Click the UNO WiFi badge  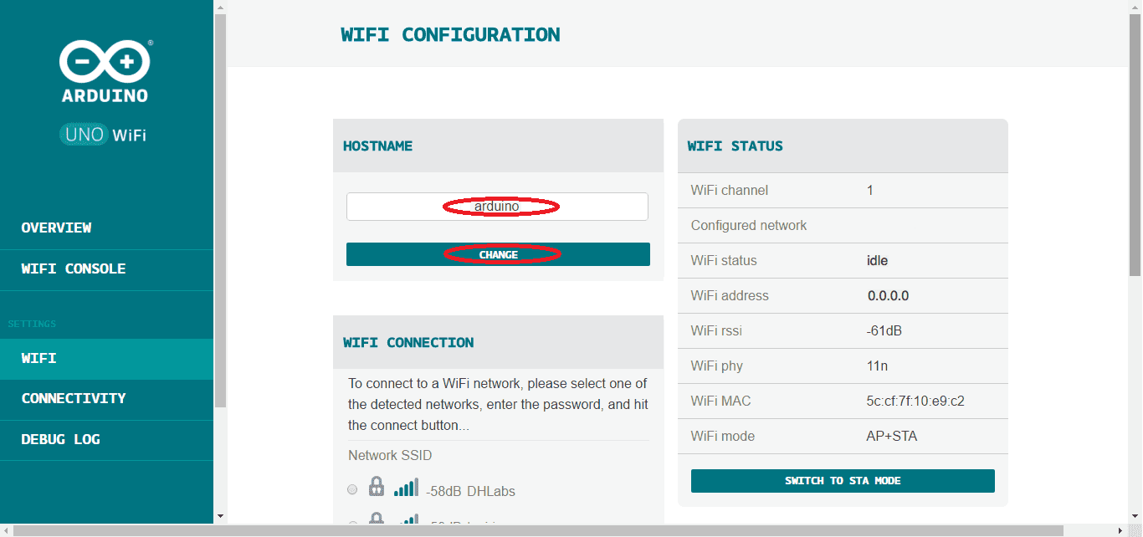(104, 134)
